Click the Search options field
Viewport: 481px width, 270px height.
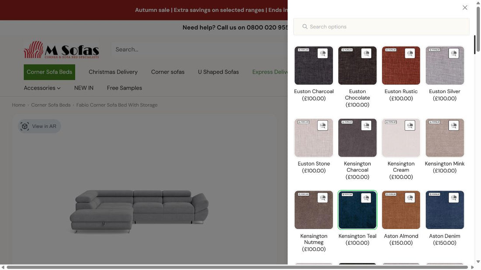tap(381, 27)
